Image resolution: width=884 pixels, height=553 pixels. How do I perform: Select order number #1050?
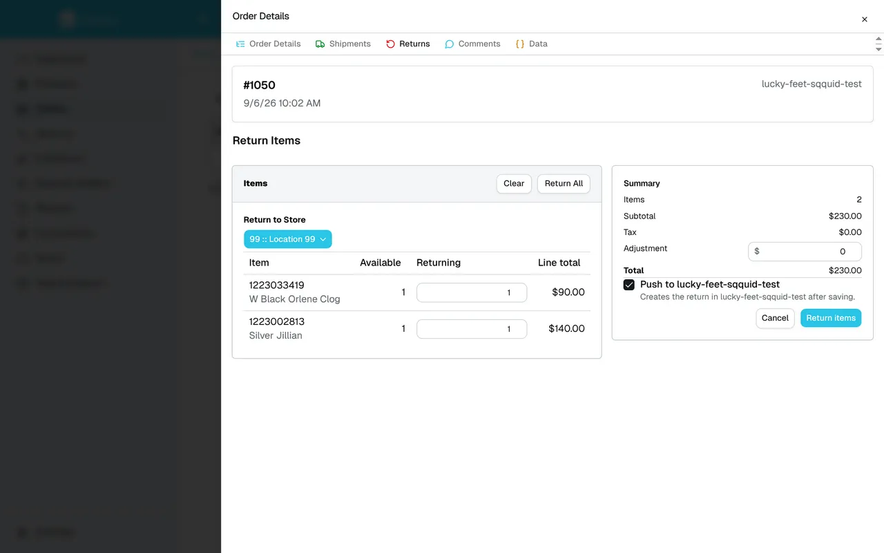point(260,85)
